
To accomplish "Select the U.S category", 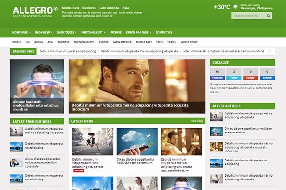I will 27,42.
